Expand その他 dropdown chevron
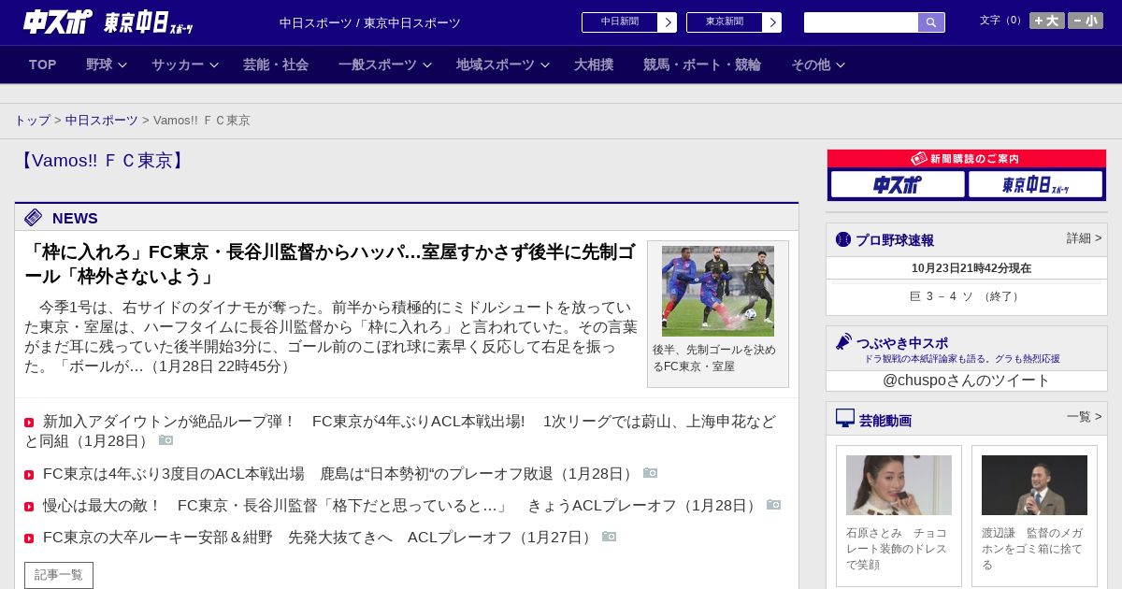 pyautogui.click(x=841, y=65)
